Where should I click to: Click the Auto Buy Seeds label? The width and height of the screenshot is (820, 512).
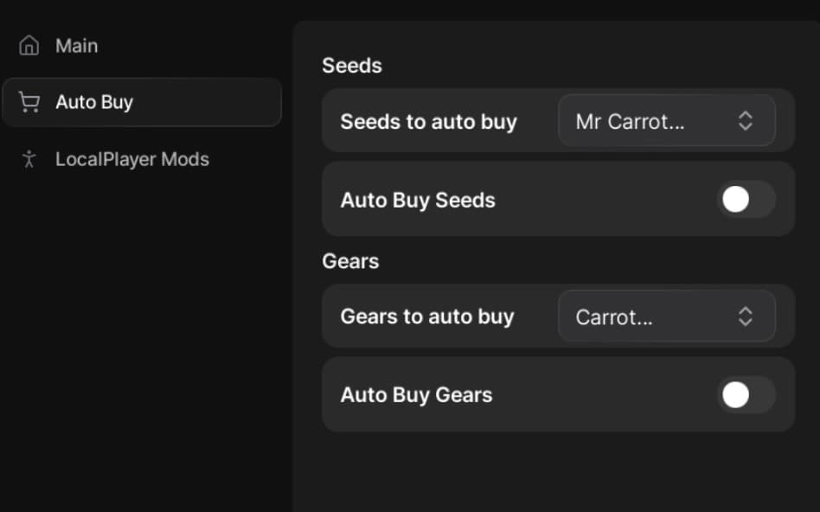pos(418,199)
